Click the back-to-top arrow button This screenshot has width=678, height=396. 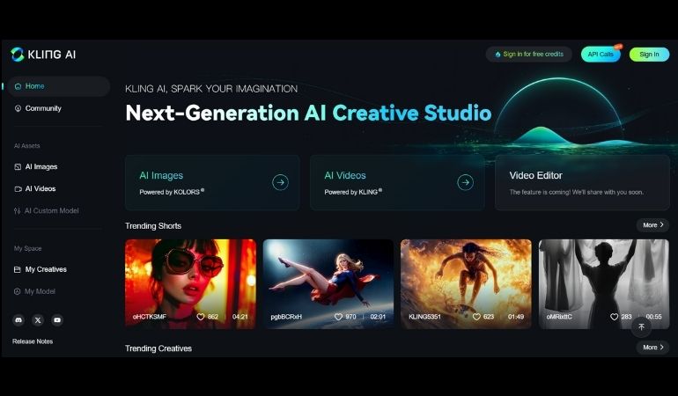point(642,326)
